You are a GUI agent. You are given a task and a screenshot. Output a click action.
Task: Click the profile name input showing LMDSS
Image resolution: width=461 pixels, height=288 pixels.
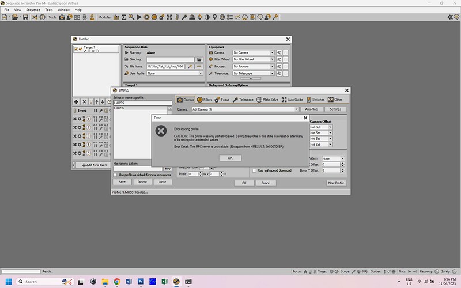(142, 103)
